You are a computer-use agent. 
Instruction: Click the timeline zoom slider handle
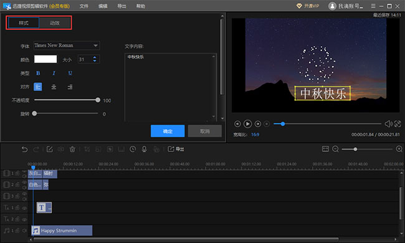[355, 149]
